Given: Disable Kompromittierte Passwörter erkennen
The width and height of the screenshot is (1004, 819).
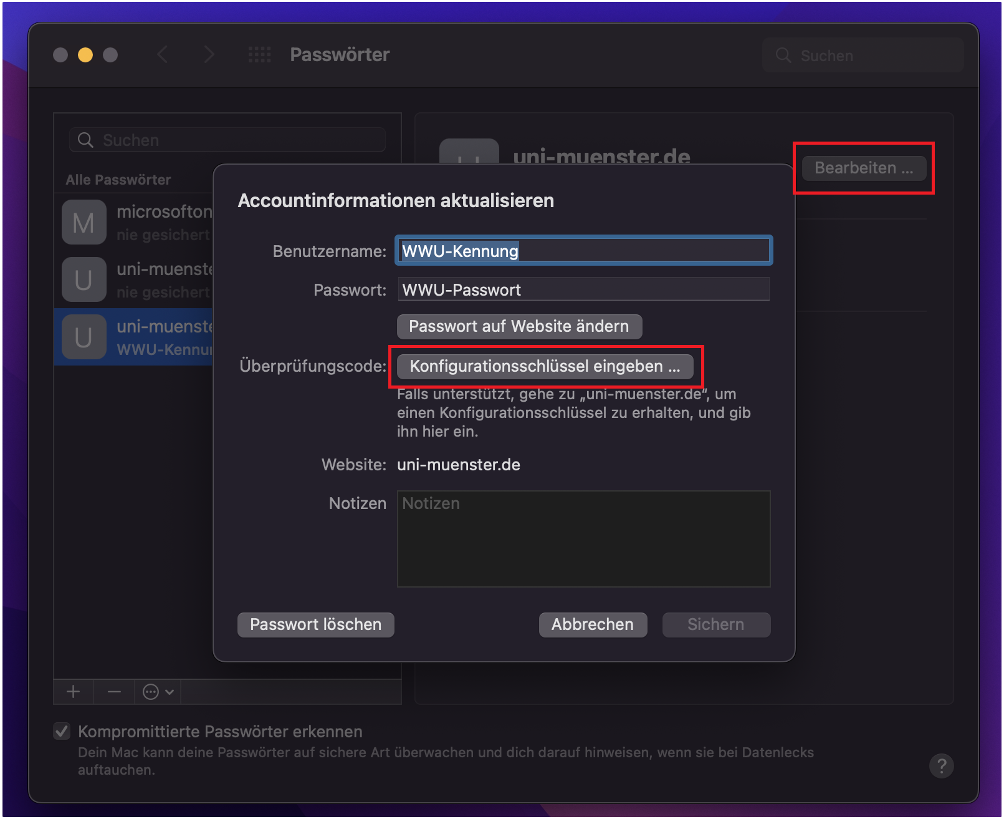Looking at the screenshot, I should coord(61,731).
